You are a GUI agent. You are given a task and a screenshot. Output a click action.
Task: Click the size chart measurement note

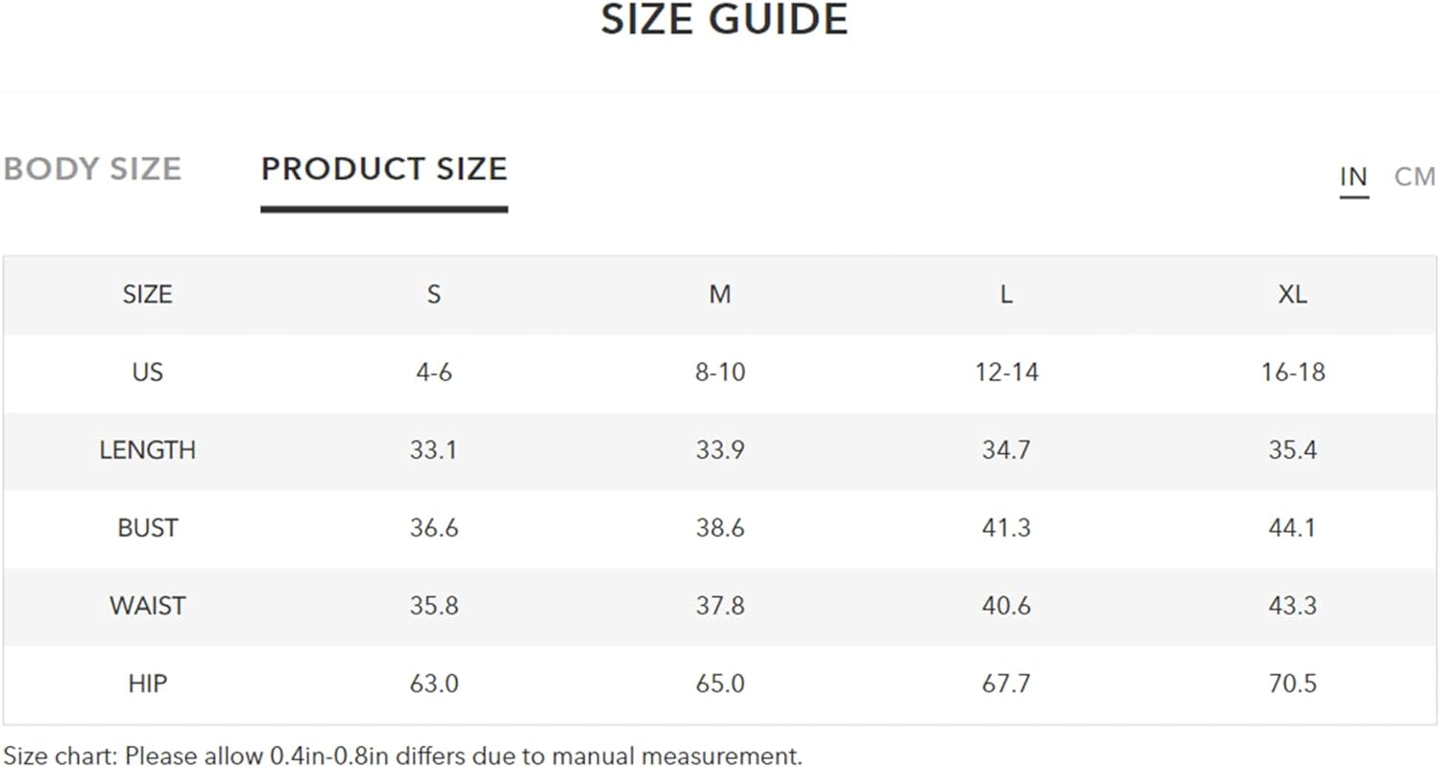[403, 755]
